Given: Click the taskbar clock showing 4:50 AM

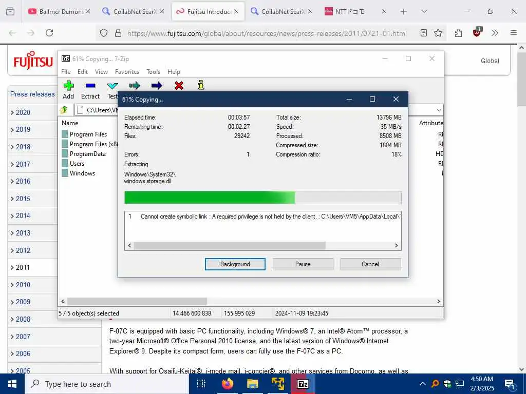Looking at the screenshot, I should pyautogui.click(x=482, y=384).
